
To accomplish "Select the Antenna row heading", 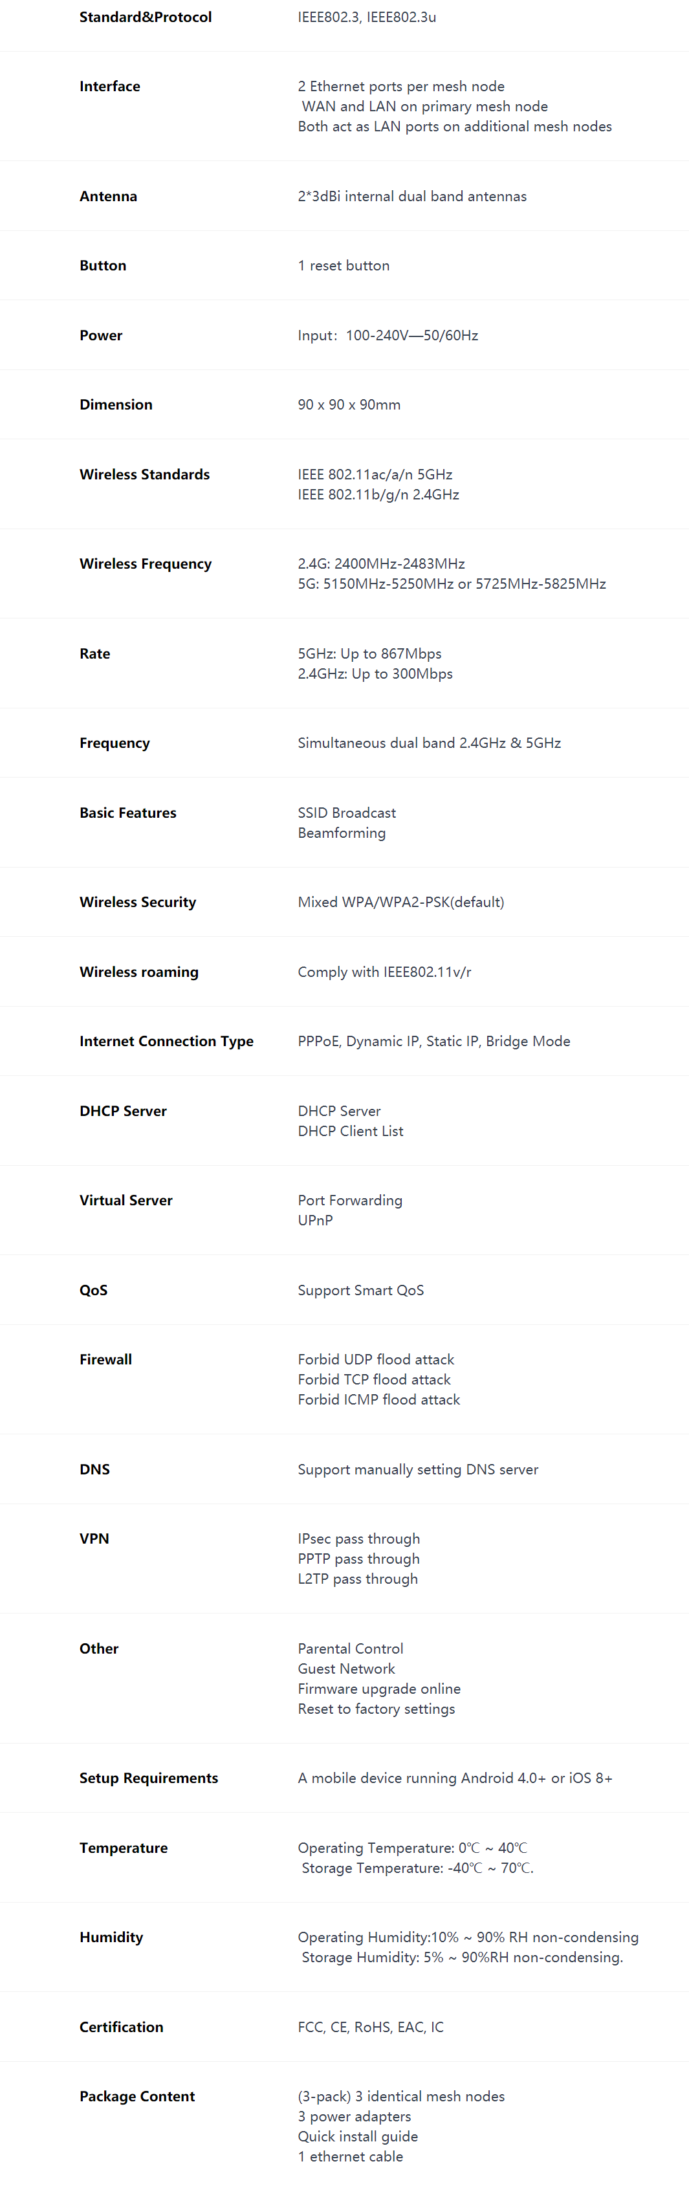I will point(108,196).
